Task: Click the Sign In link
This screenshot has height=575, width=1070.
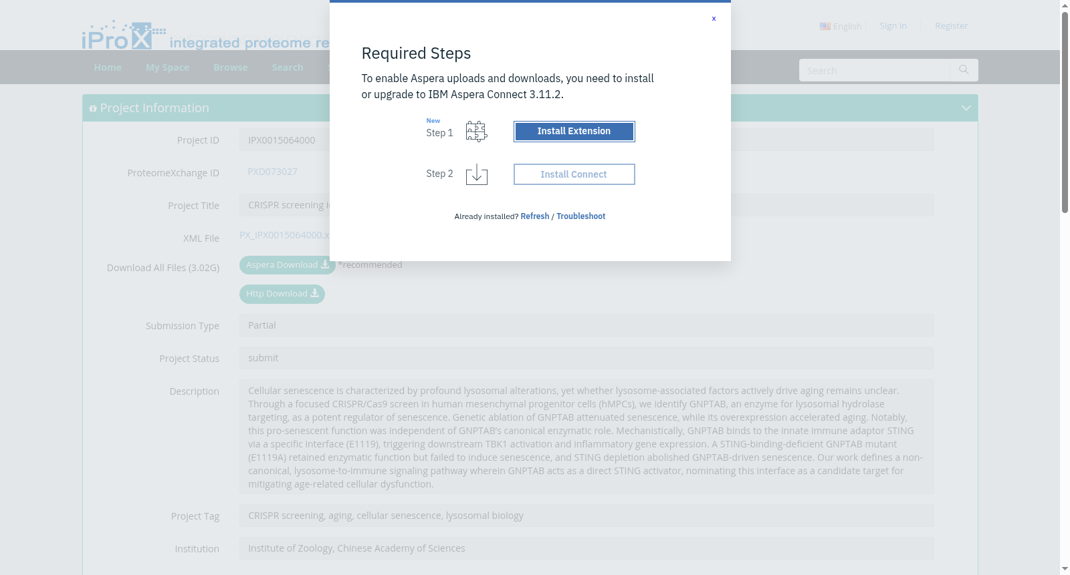Action: pos(893,26)
